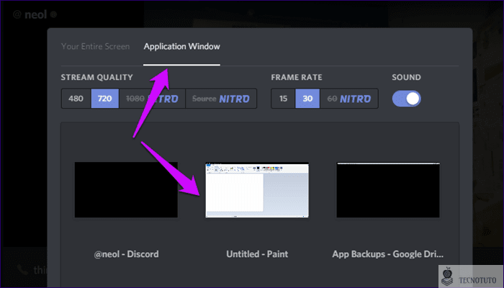Choose 720 stream quality
The image size is (504, 288).
[105, 99]
